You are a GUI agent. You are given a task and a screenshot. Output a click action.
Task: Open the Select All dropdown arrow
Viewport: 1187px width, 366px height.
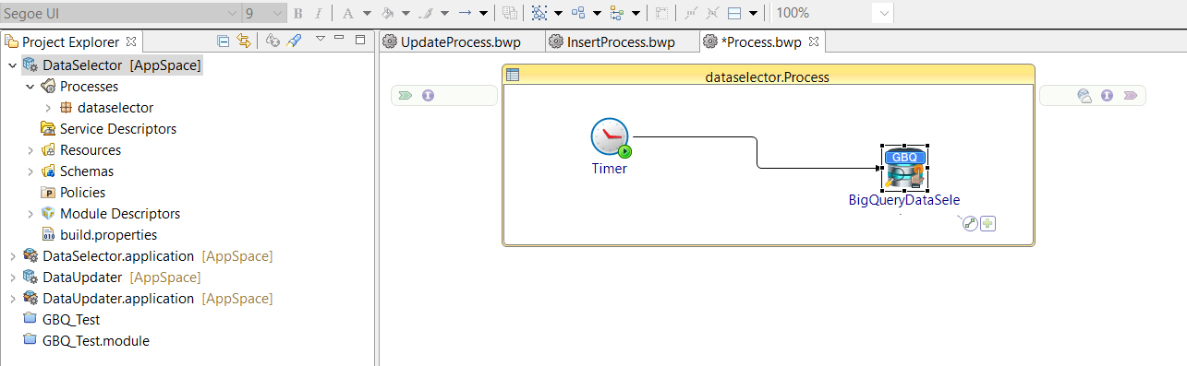pyautogui.click(x=558, y=14)
